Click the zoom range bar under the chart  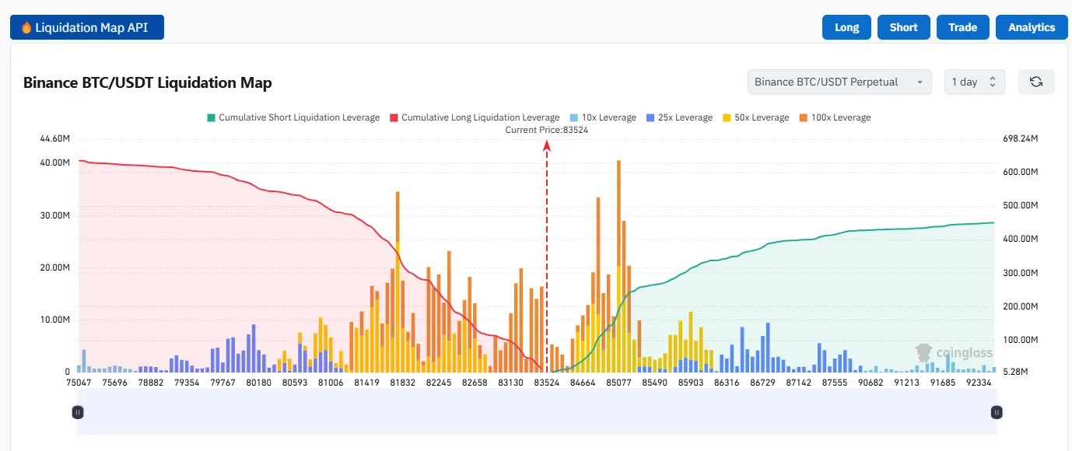(x=537, y=412)
